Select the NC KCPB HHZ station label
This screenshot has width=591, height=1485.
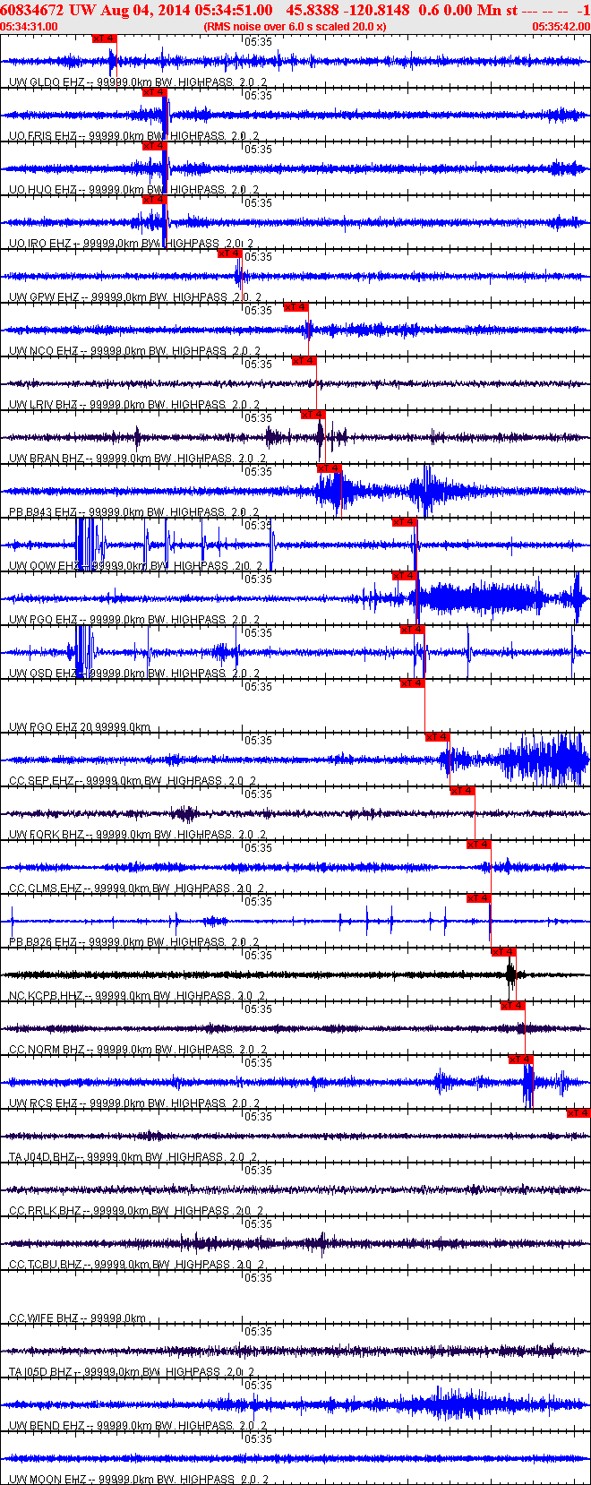138,996
